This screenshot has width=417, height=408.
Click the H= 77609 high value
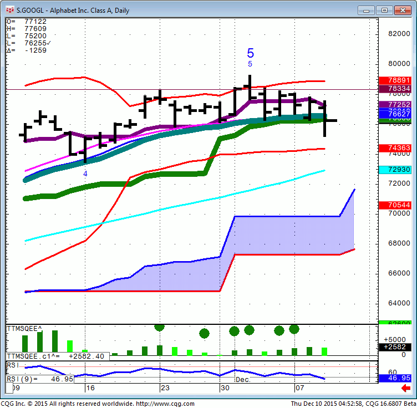point(26,29)
